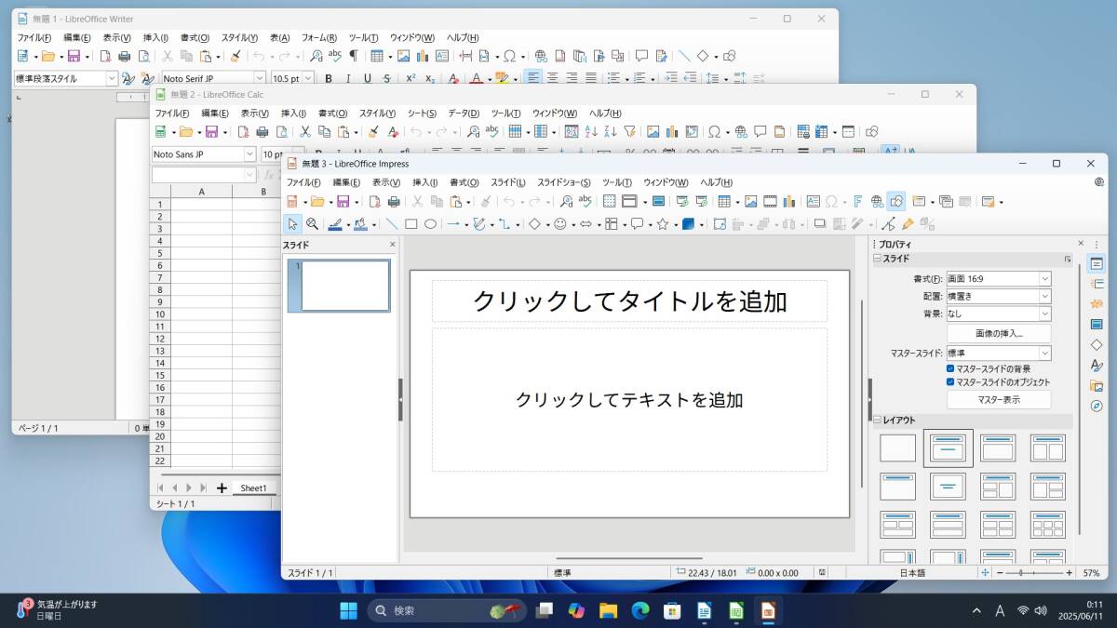Open the Navigator deck in the sidebar
Viewport: 1117px width, 628px height.
[1097, 407]
